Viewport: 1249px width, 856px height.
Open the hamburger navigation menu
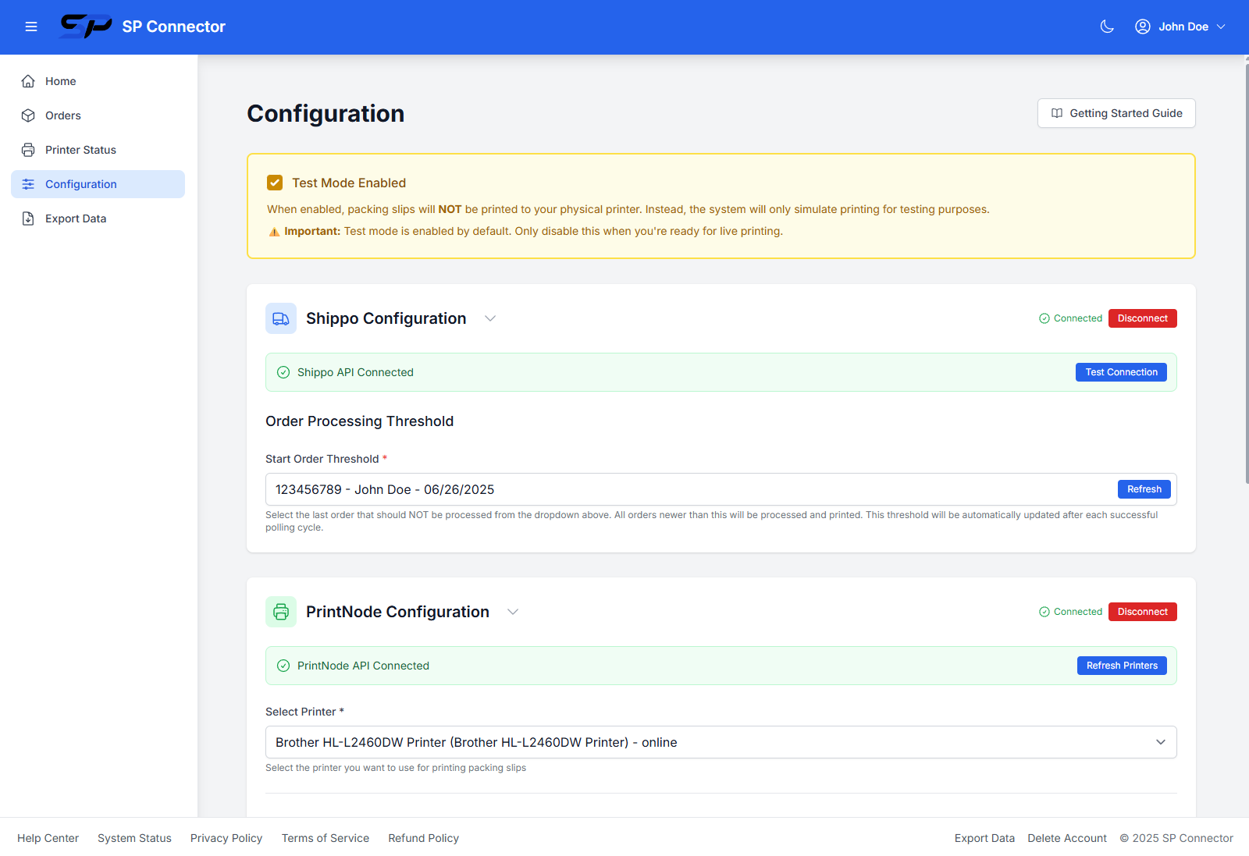pos(31,26)
